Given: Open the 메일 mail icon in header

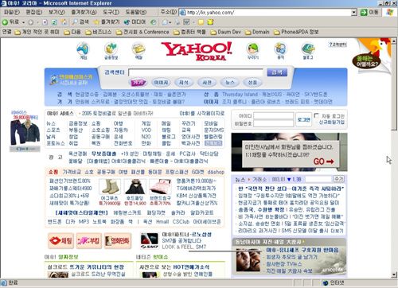Looking at the screenshot, I should tap(139, 51).
